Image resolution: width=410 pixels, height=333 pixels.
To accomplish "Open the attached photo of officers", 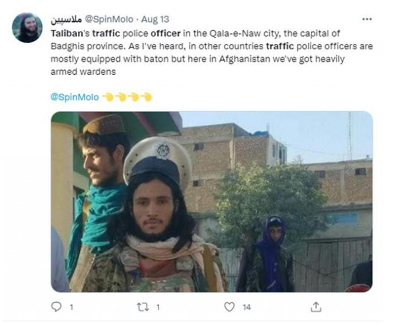I will (x=212, y=202).
